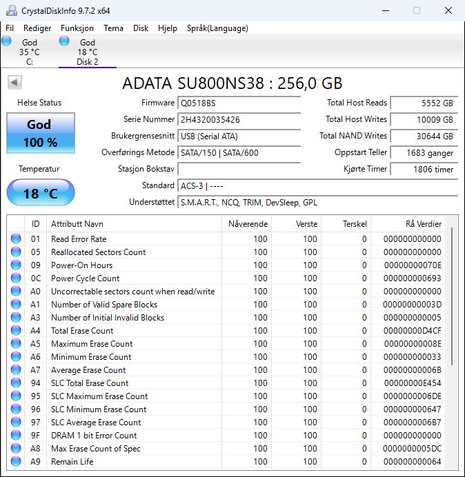Click status orb for Power Cycle Count
Image resolution: width=465 pixels, height=477 pixels.
(16, 278)
